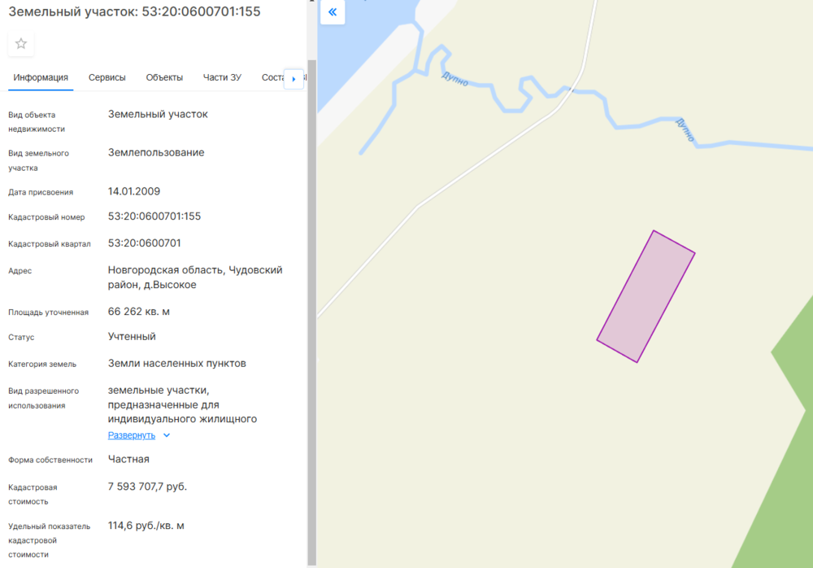The image size is (813, 568).
Task: Collapse the info panel with double-chevron button
Action: click(x=333, y=12)
